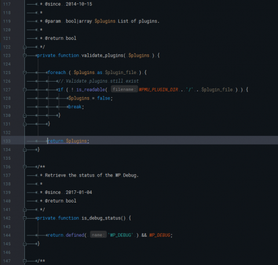Click 'validate_plugins' function name
The width and height of the screenshot is (278, 265).
tap(103, 56)
